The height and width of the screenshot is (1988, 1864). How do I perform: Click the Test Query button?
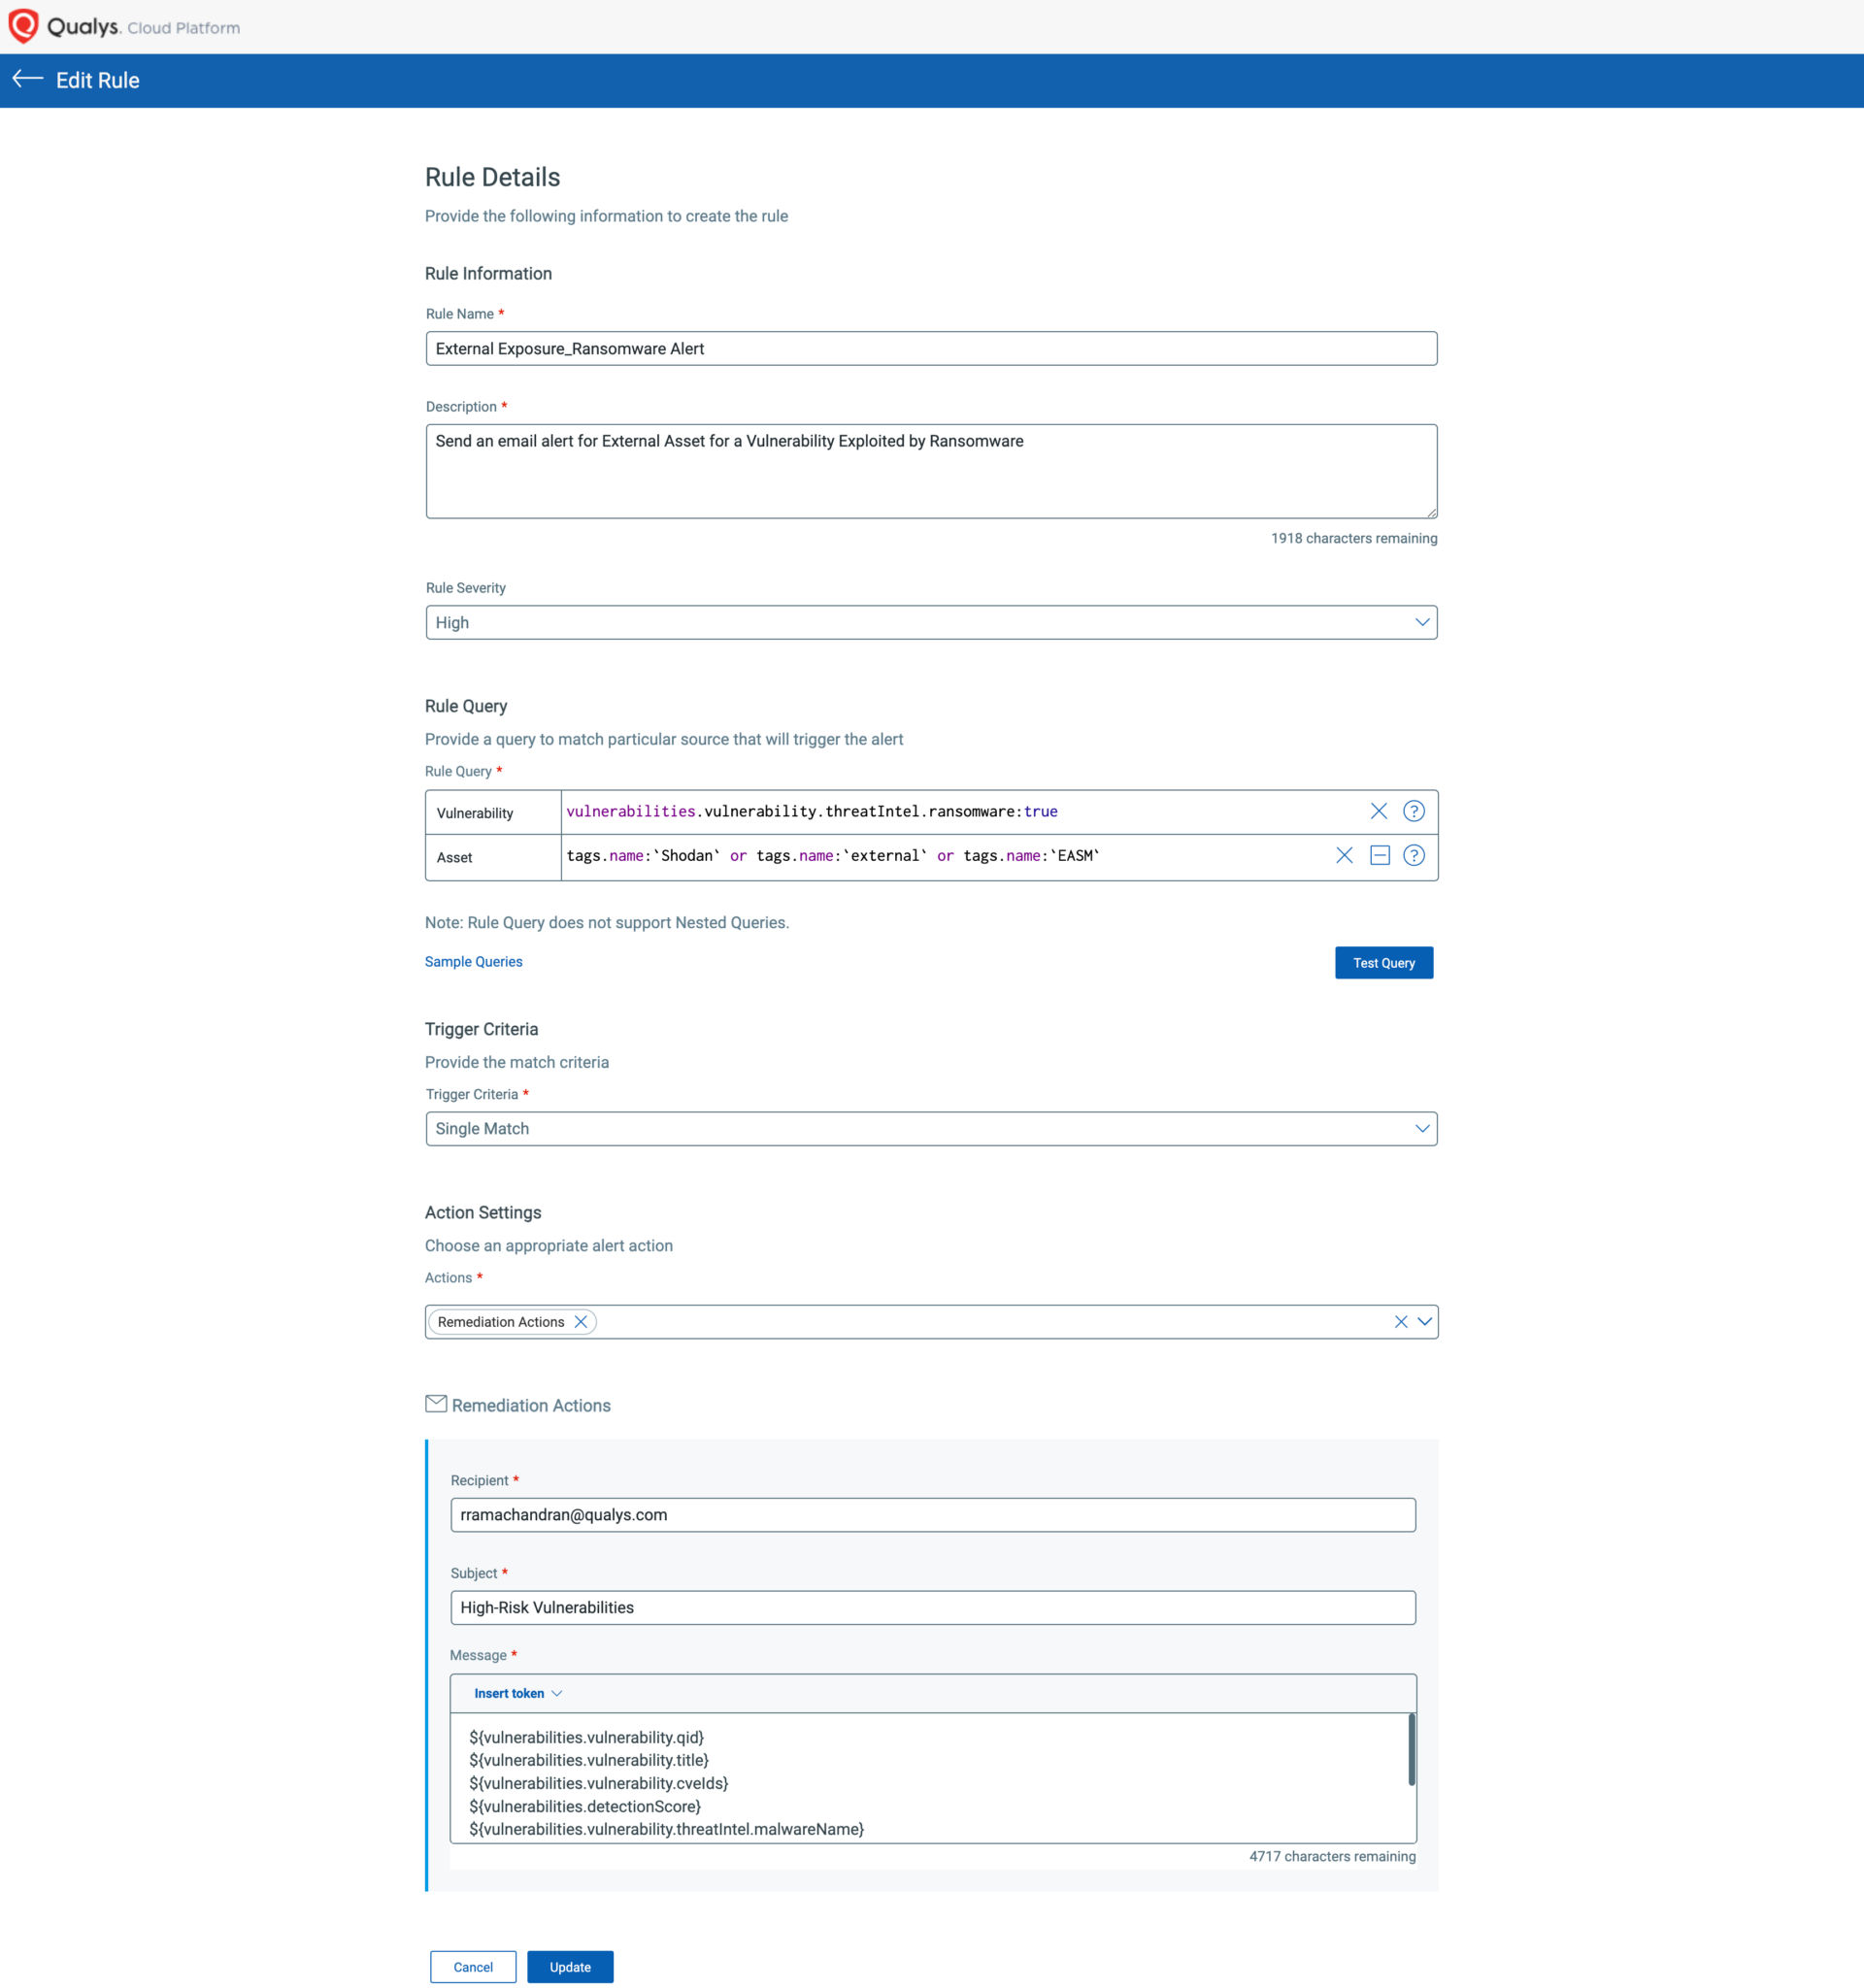[x=1384, y=962]
